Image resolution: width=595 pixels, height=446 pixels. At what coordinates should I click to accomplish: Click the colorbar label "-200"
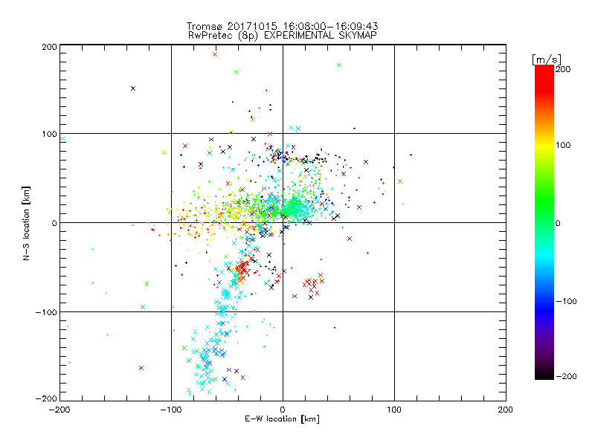click(566, 376)
